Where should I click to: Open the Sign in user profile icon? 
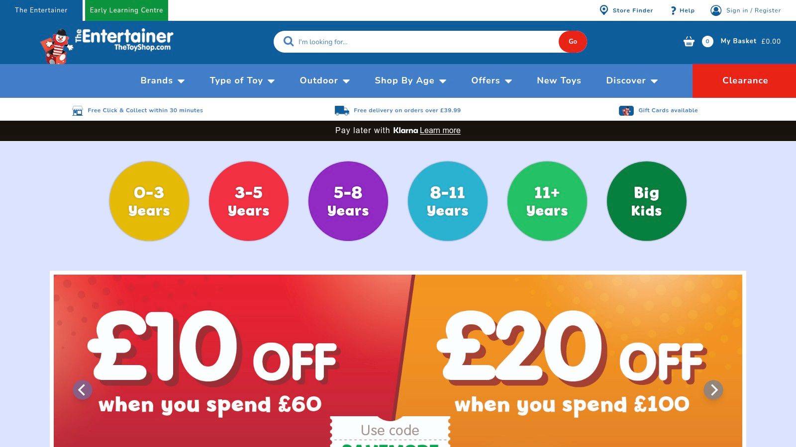716,10
